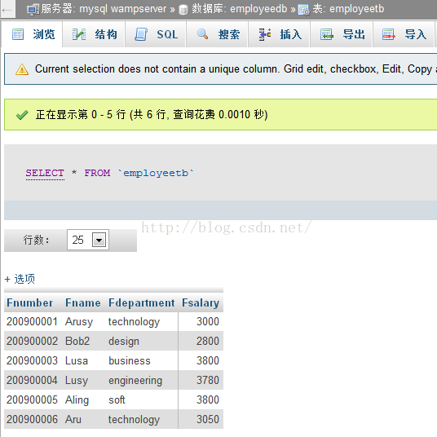This screenshot has width=437, height=437.
Task: Expand the 选项 options link
Action: (x=20, y=279)
